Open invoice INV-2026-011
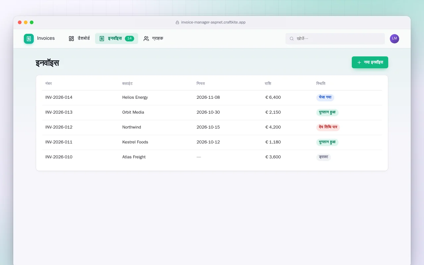Viewport: 424px width, 265px height. click(59, 142)
